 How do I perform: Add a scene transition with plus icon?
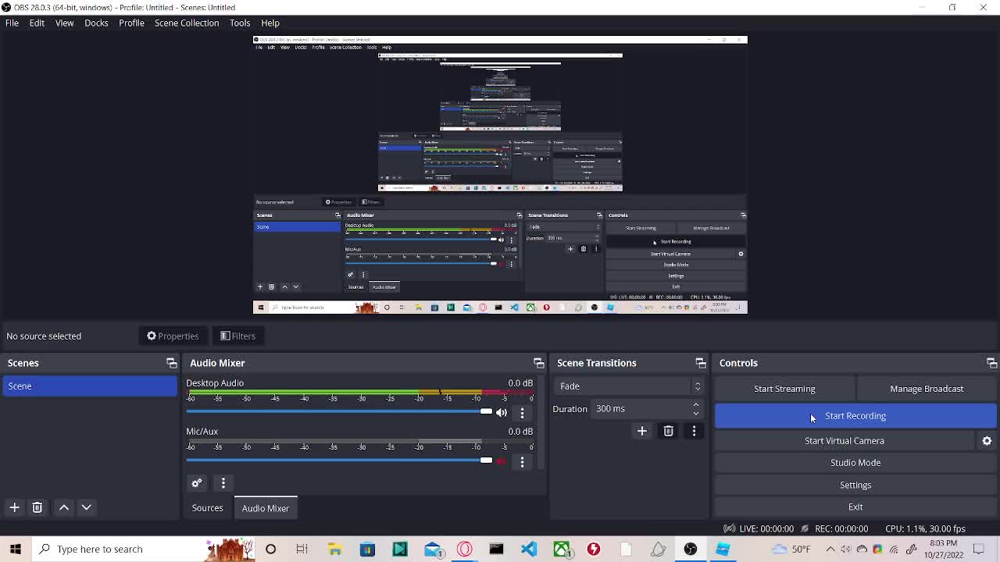pos(642,431)
